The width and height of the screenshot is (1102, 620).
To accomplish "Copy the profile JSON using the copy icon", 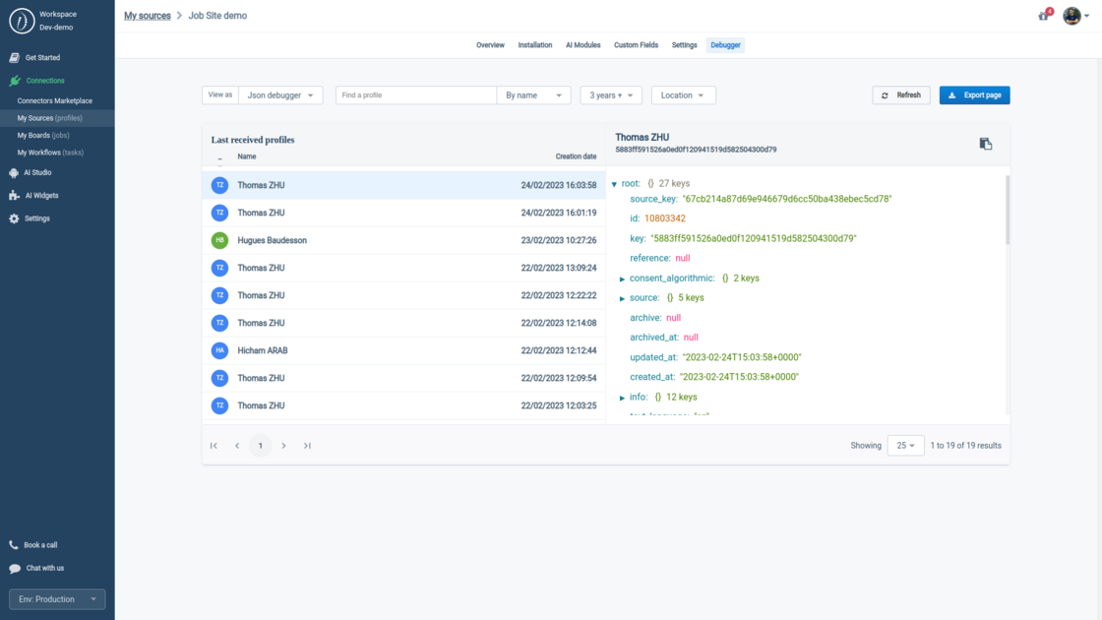I will click(986, 143).
